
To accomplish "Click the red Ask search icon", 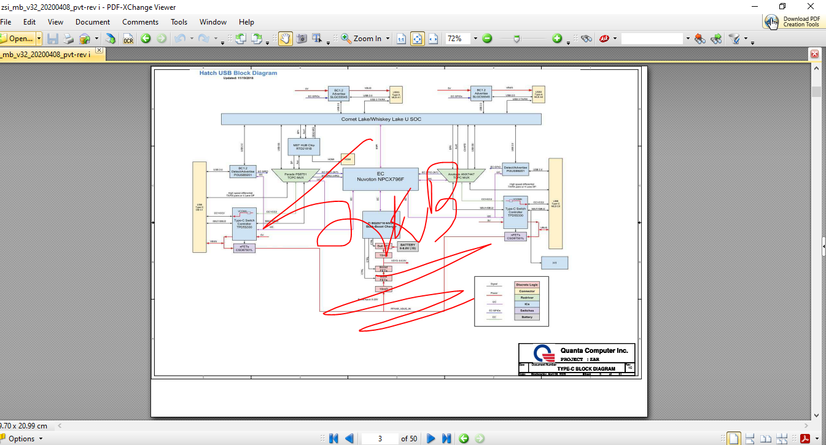I will pos(604,39).
